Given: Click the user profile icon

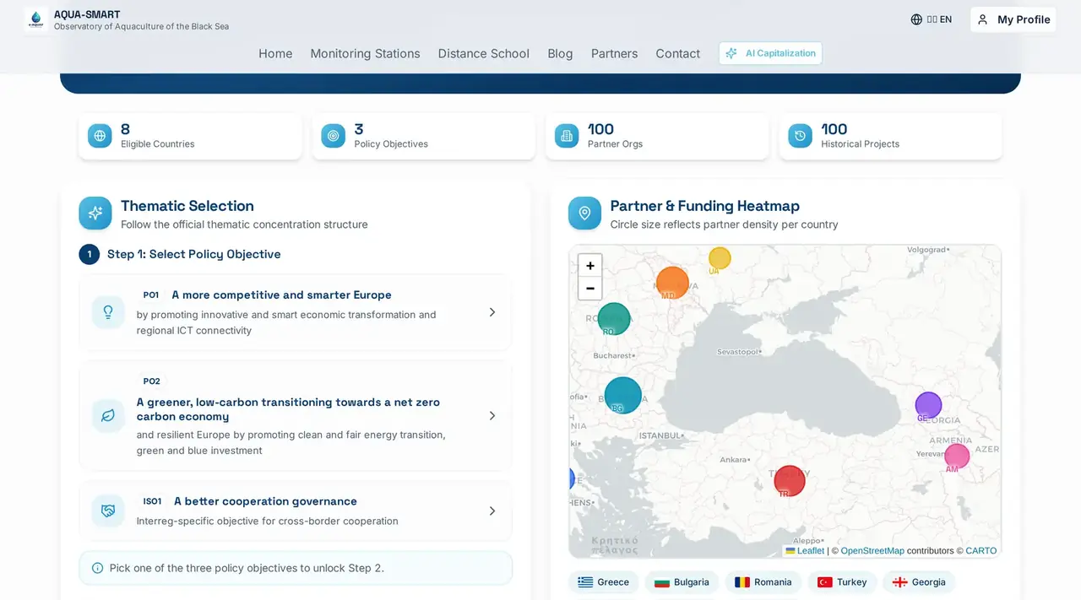Looking at the screenshot, I should (982, 19).
